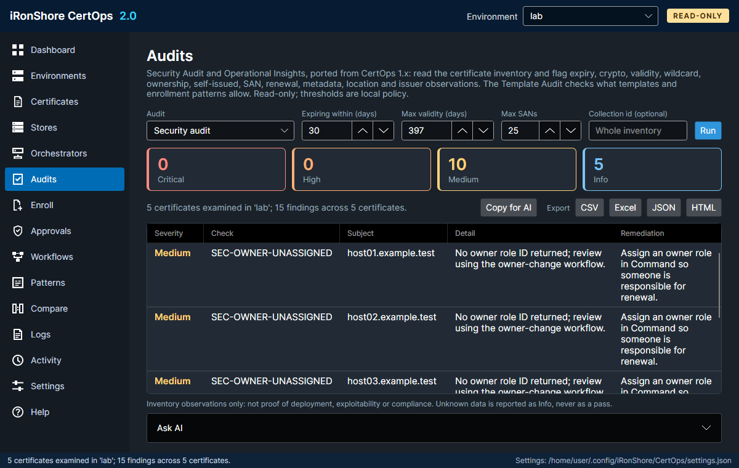This screenshot has width=739, height=468.
Task: Export findings as HTML
Action: (x=704, y=208)
